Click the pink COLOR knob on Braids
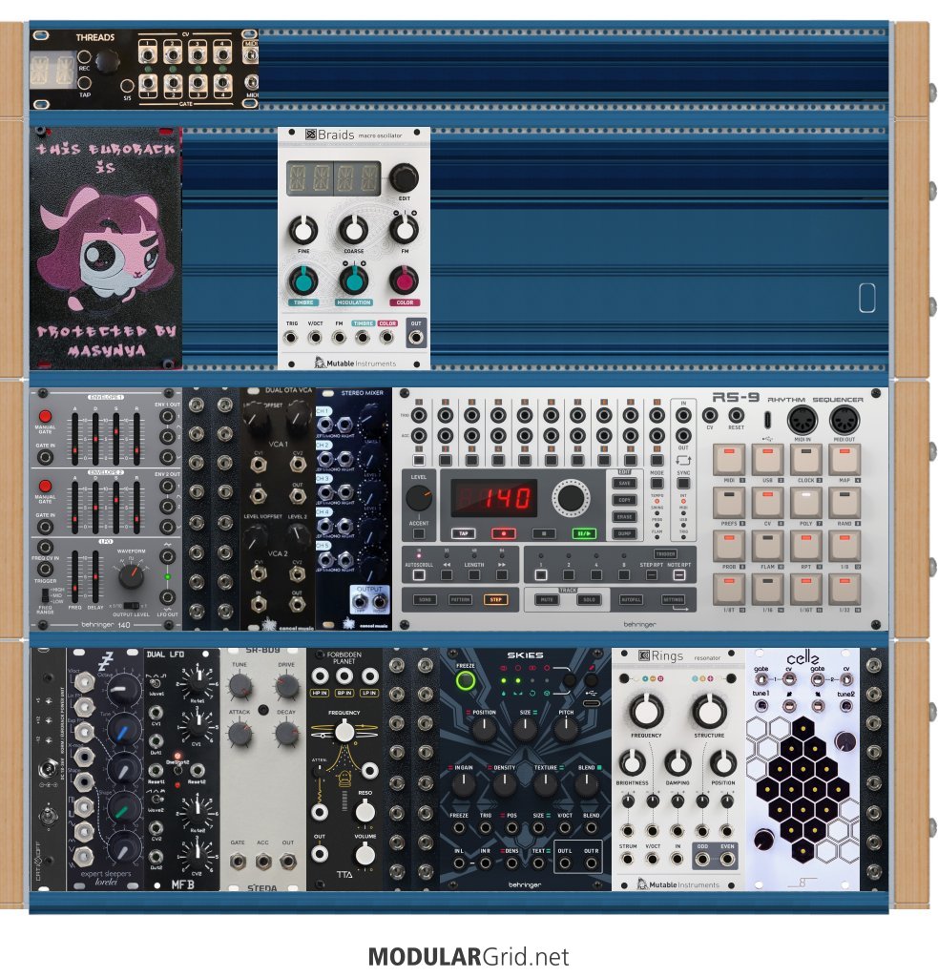This screenshot has height=977, width=938. (x=404, y=281)
